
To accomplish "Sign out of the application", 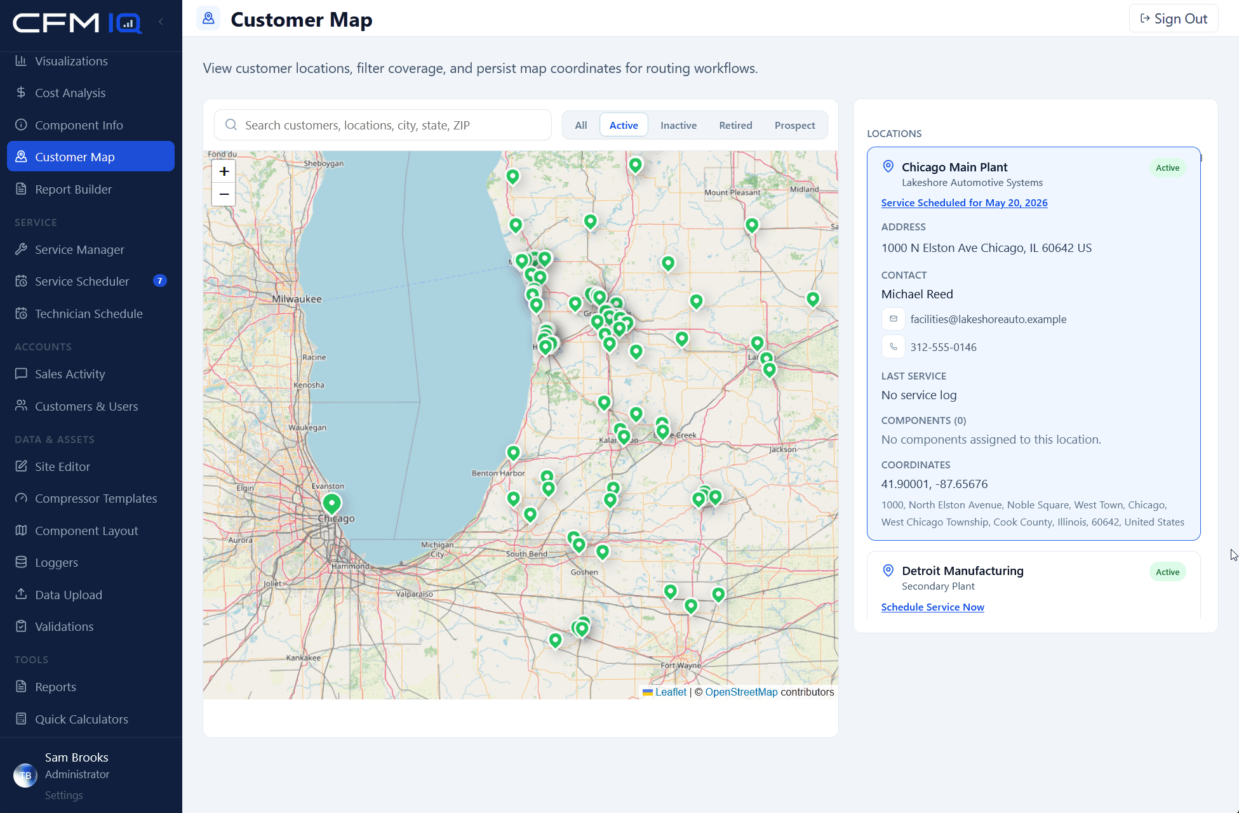I will 1174,18.
